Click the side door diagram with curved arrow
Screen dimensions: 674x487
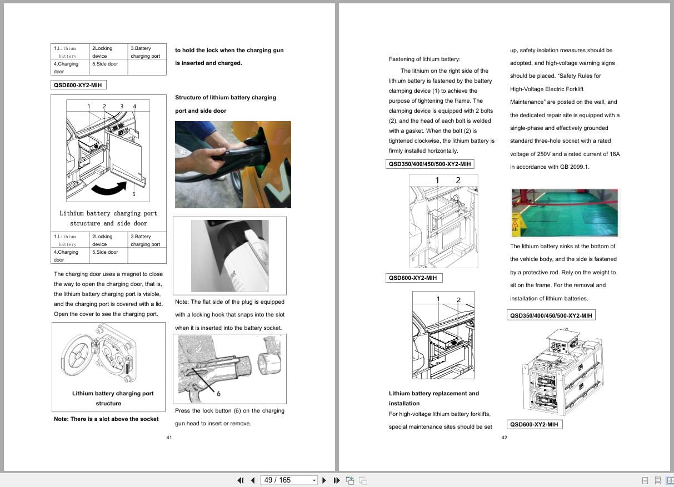tap(108, 150)
